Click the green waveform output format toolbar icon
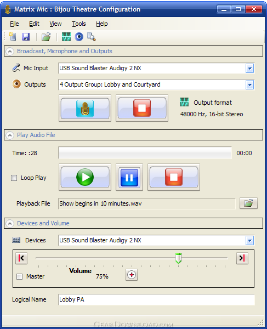267x329 pixels. pos(66,37)
